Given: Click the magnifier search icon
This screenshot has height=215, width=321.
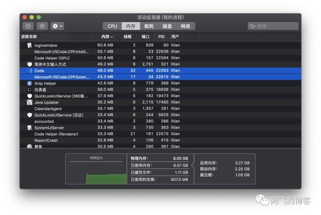Looking at the screenshot, I should pos(252,26).
